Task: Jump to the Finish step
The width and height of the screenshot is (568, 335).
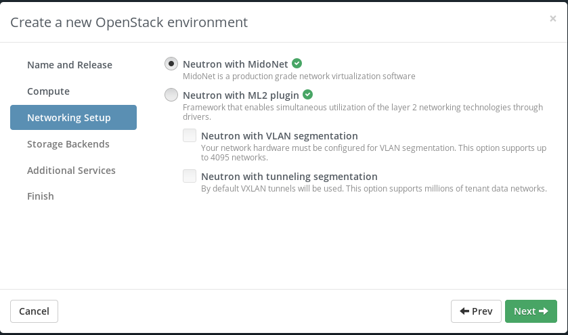Action: 41,196
